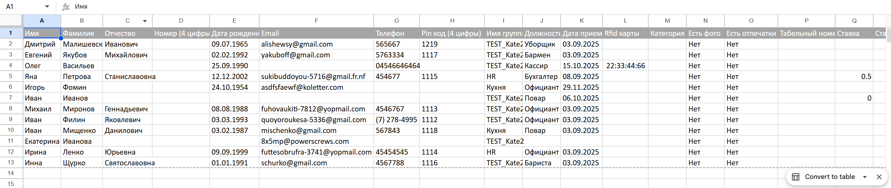Click the fx function icon in formula bar
The width and height of the screenshot is (891, 188).
65,7
